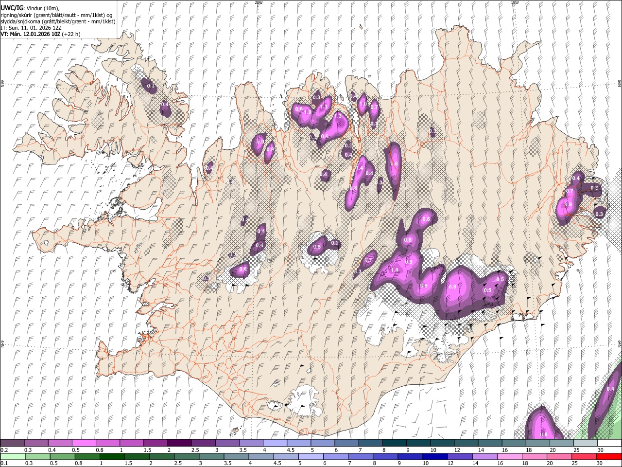Select the 'Vindur (10m)' header text
This screenshot has width=622, height=467.
point(43,8)
